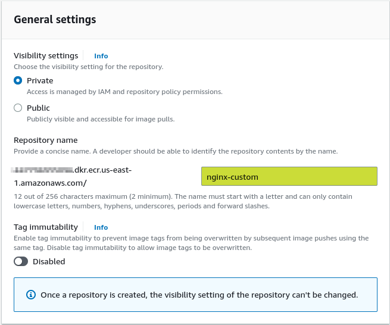The image size is (390, 325).
Task: Click the General settings heading
Action: (55, 19)
